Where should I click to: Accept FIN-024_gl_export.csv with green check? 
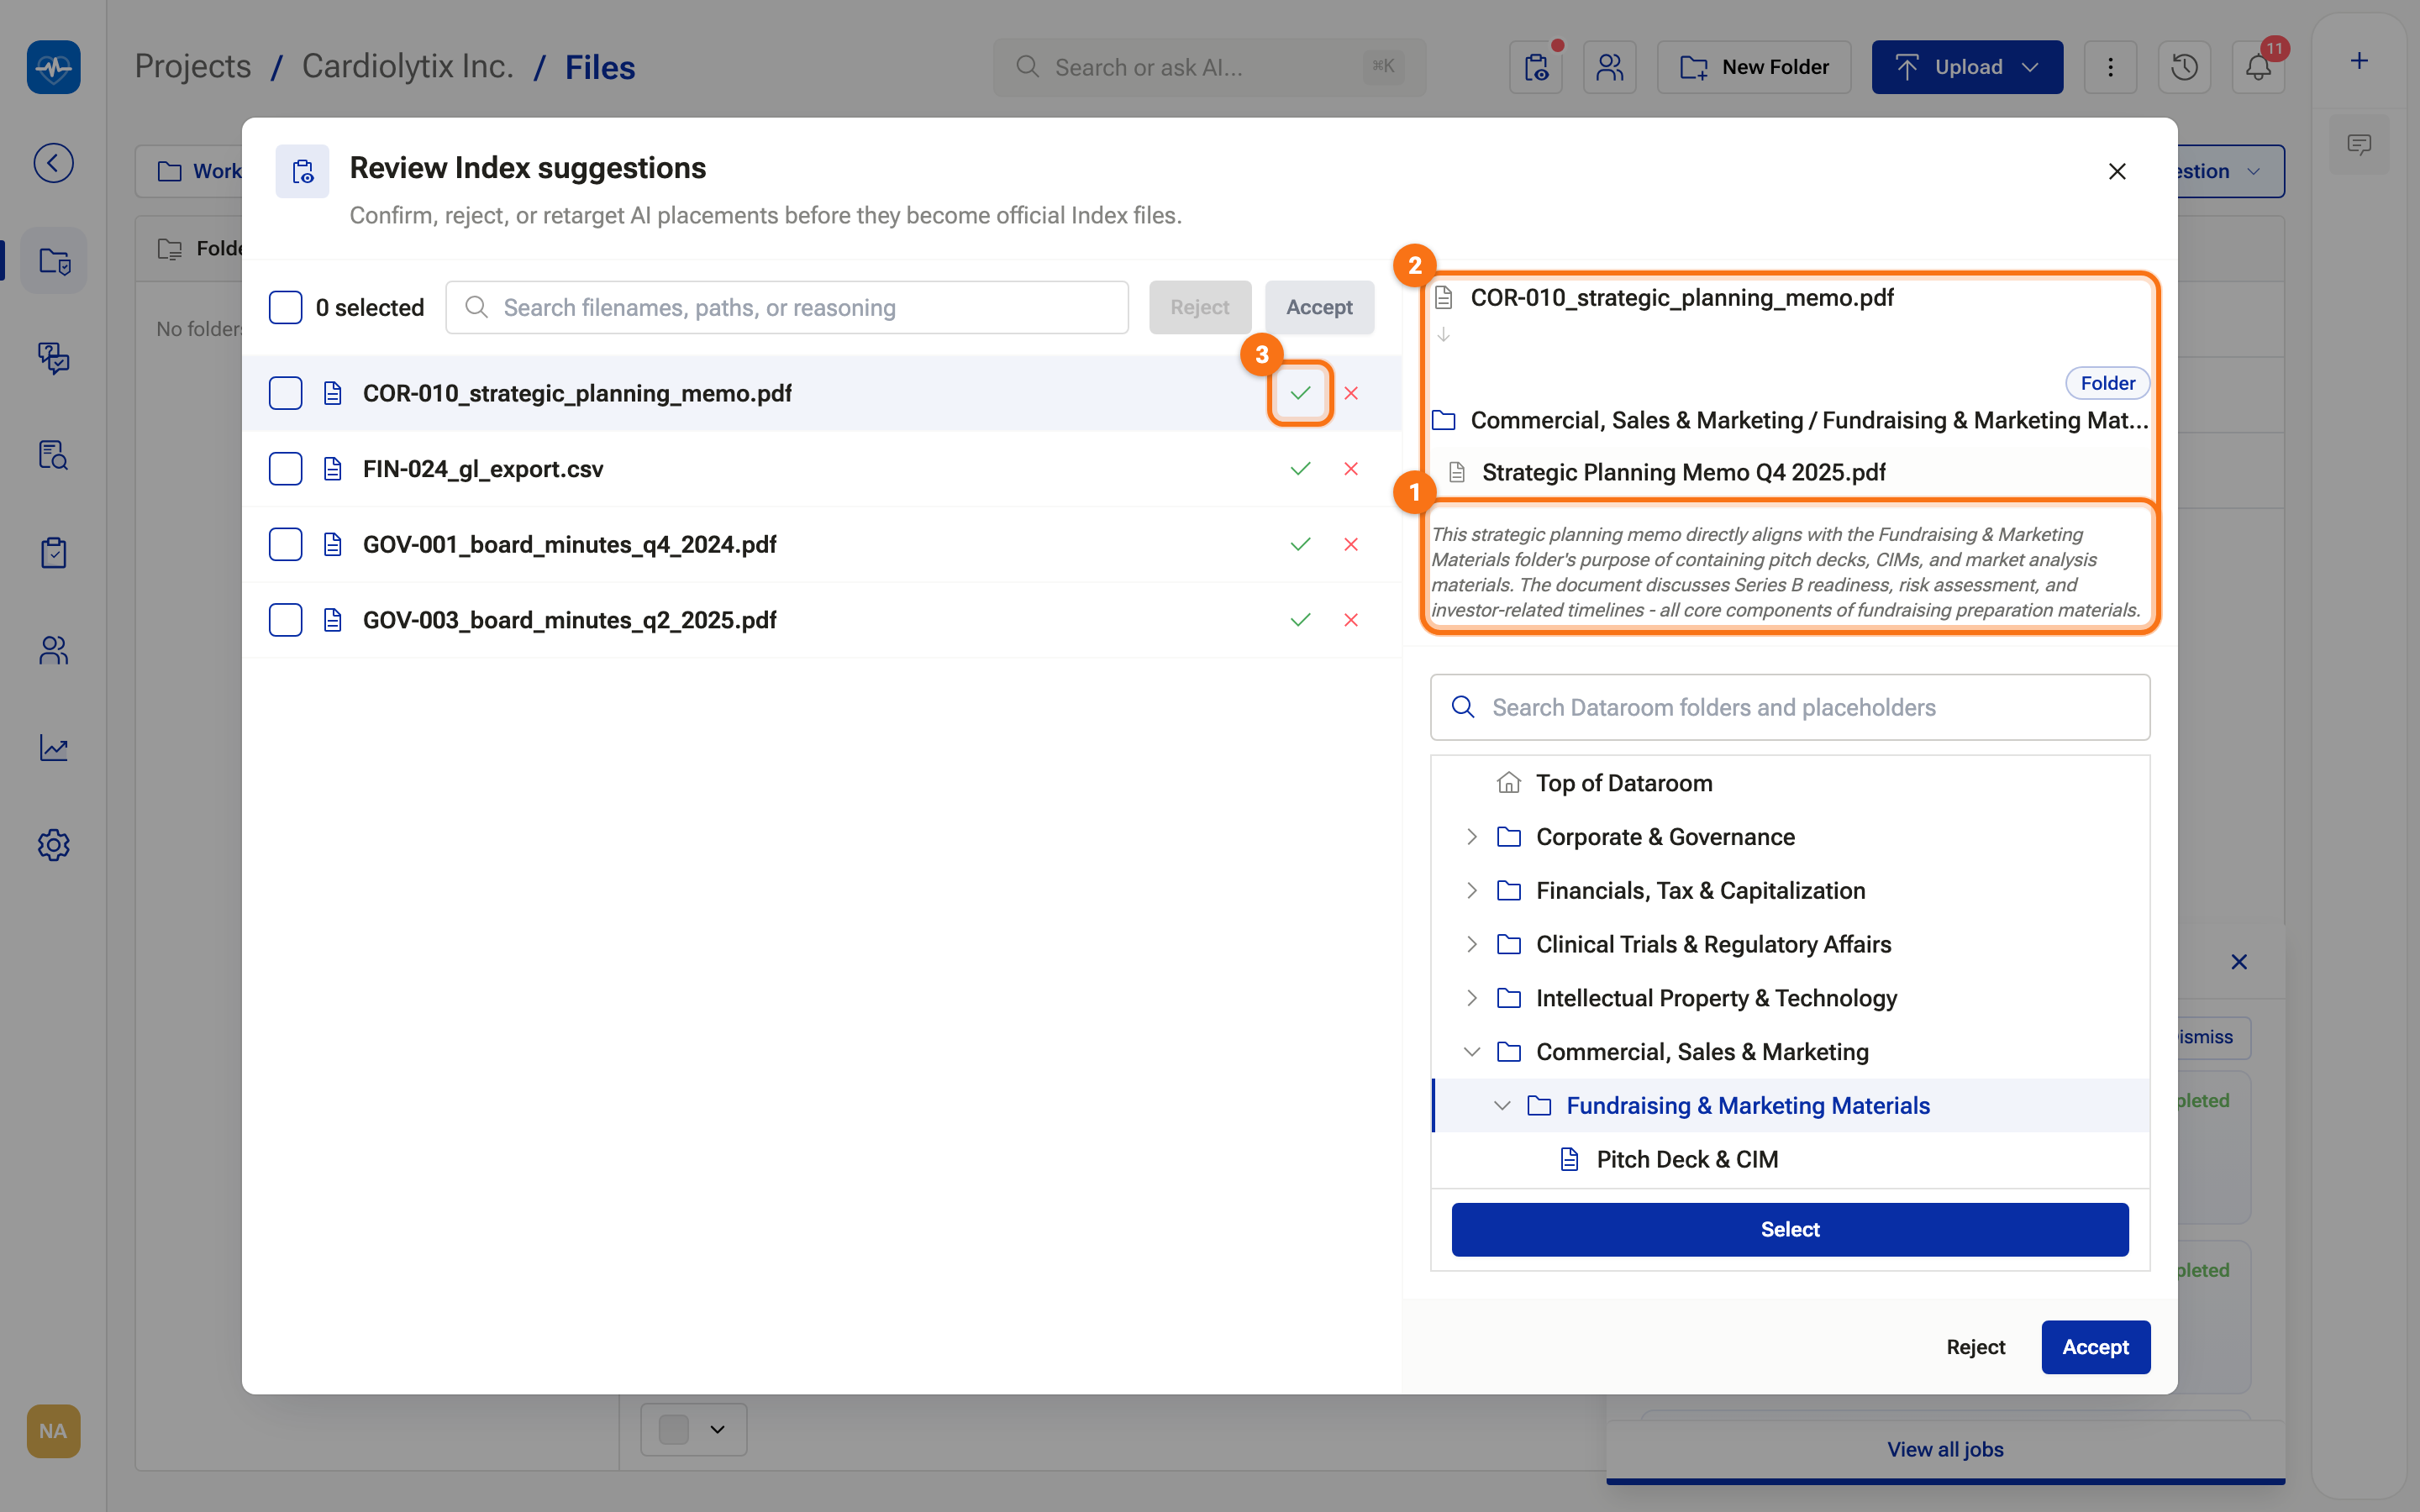[1300, 469]
